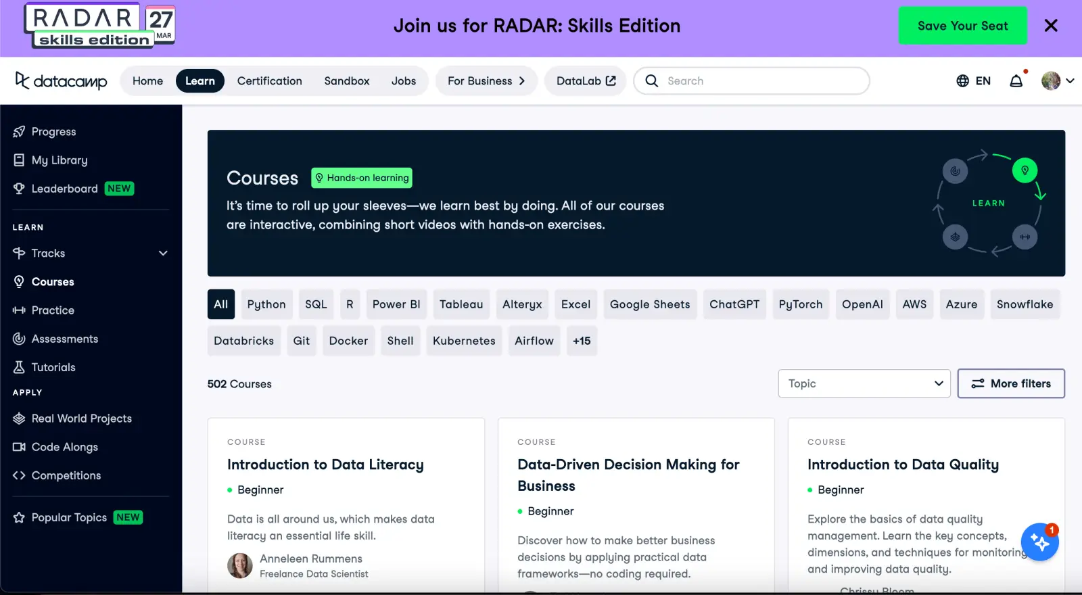1082x595 pixels.
Task: Filter courses by Tableau
Action: point(461,304)
